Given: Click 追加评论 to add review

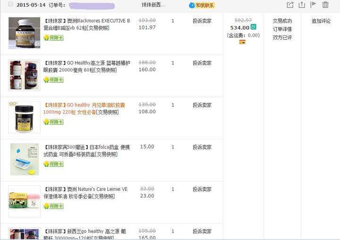Looking at the screenshot, I should pos(321,21).
